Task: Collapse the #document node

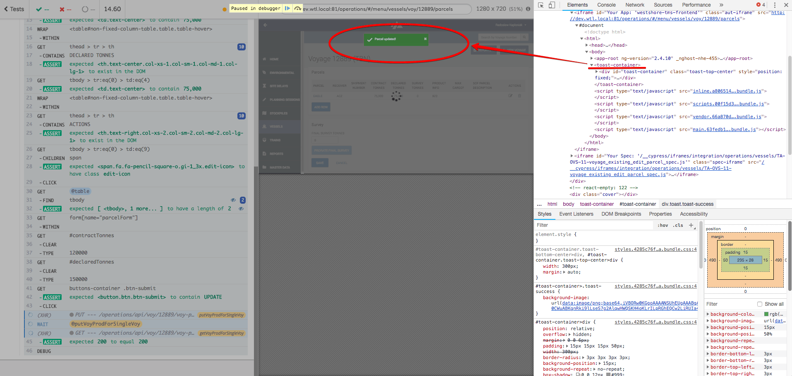Action: [577, 25]
